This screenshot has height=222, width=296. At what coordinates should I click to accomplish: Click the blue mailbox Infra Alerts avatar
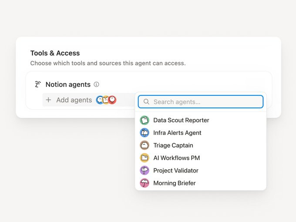pos(145,133)
